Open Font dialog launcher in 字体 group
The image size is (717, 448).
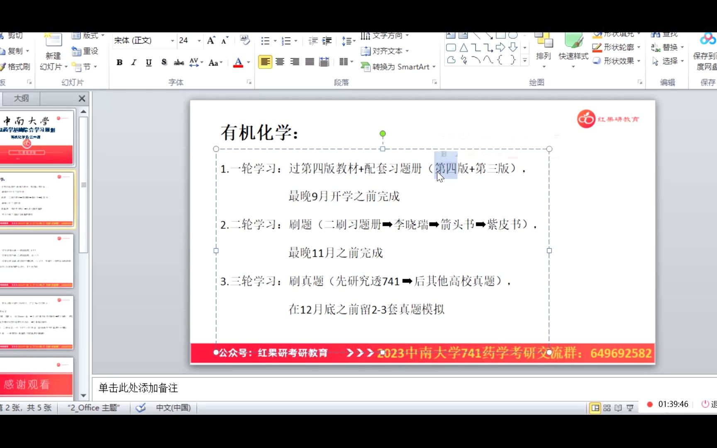coord(249,82)
